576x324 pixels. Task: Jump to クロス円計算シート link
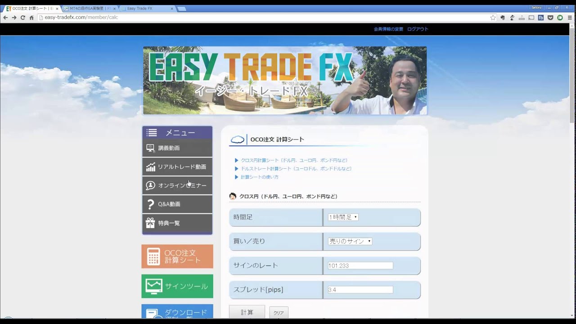click(x=294, y=160)
